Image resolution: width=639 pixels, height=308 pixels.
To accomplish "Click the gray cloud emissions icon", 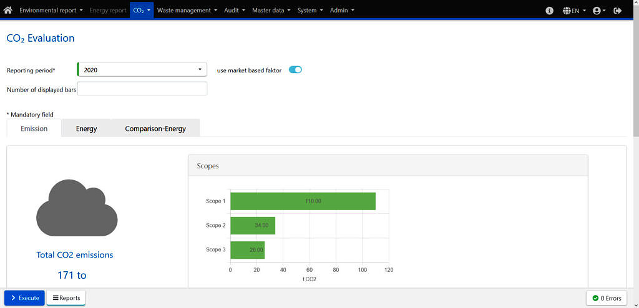I will pyautogui.click(x=77, y=208).
